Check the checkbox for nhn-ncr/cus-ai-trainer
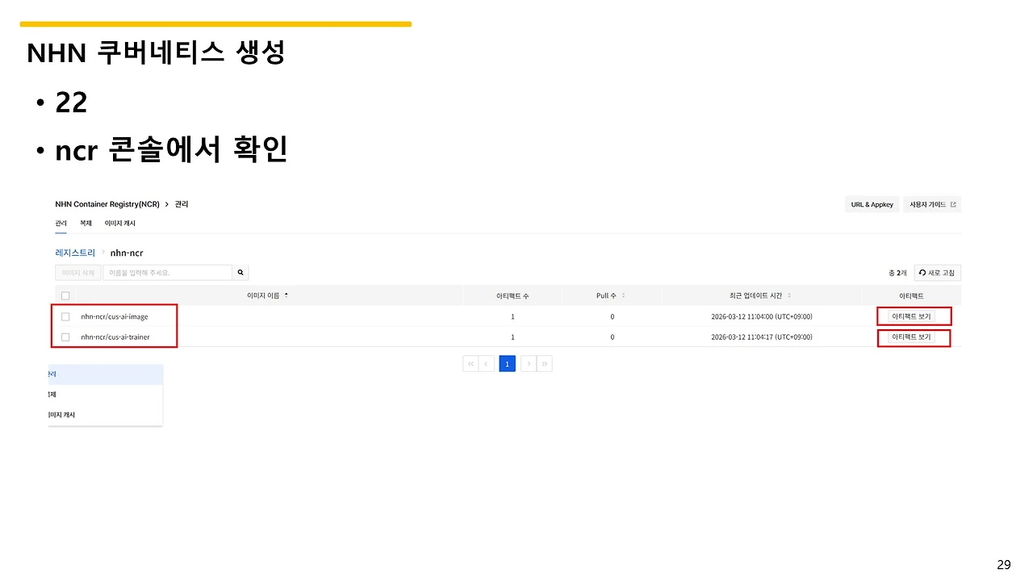Image resolution: width=1033 pixels, height=581 pixels. [65, 336]
